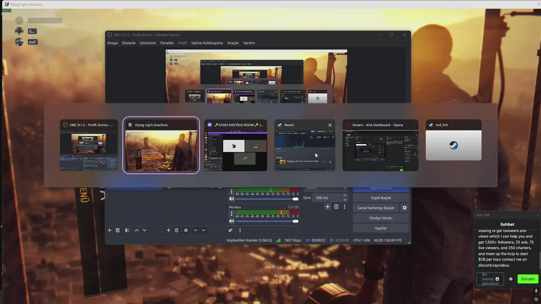The width and height of the screenshot is (541, 304).
Task: Switch to the msf_414 Steam chat thumbnail
Action: click(454, 140)
